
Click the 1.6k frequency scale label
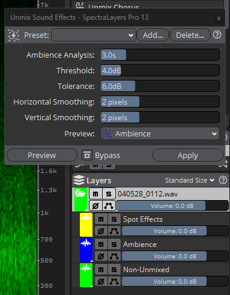[49, 171]
